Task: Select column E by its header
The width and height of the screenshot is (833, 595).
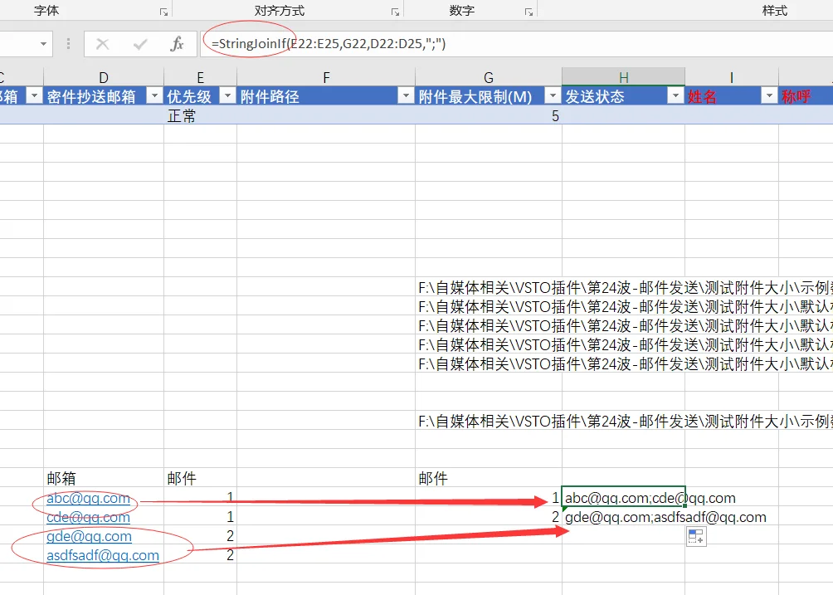Action: click(x=200, y=77)
